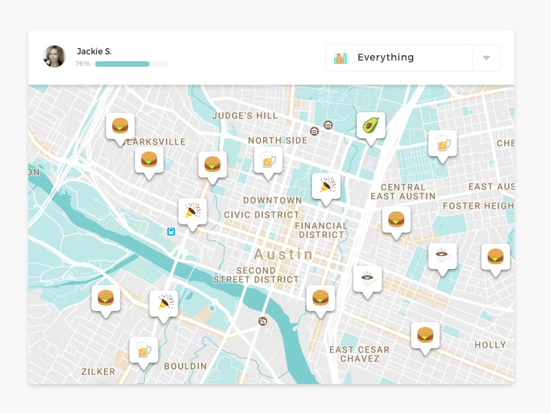
Task: Click museum icon right of the pair near Judge's Hill
Action: pyautogui.click(x=329, y=125)
